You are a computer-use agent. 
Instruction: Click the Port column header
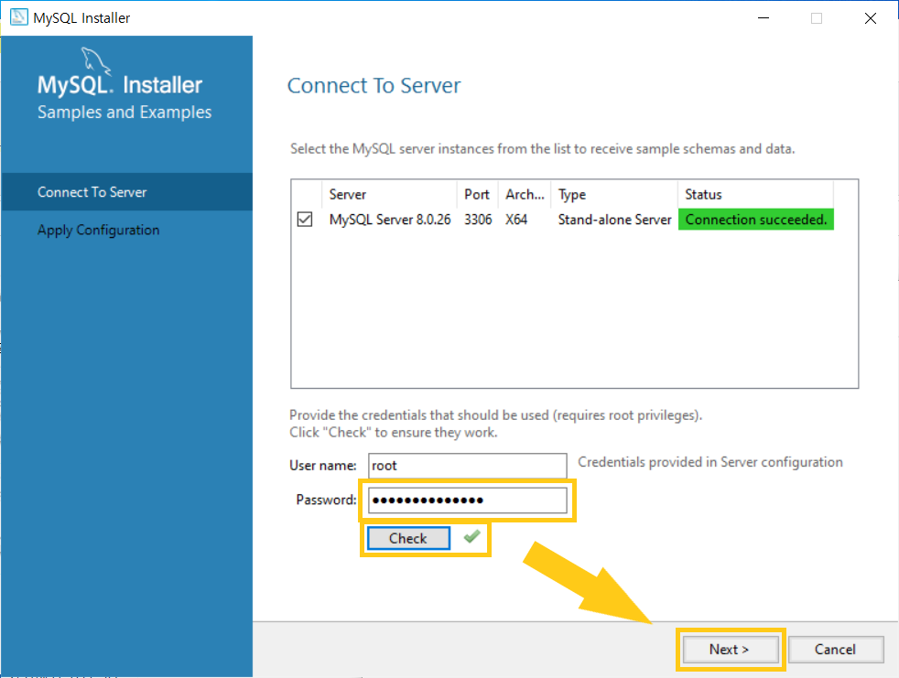(477, 194)
